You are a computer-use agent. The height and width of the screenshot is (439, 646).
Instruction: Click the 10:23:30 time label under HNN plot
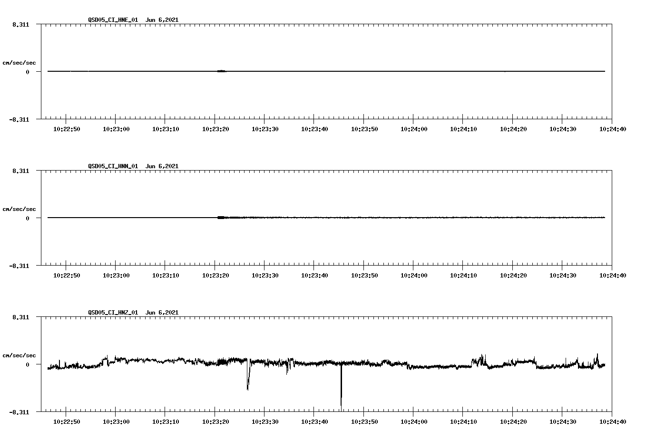point(264,275)
